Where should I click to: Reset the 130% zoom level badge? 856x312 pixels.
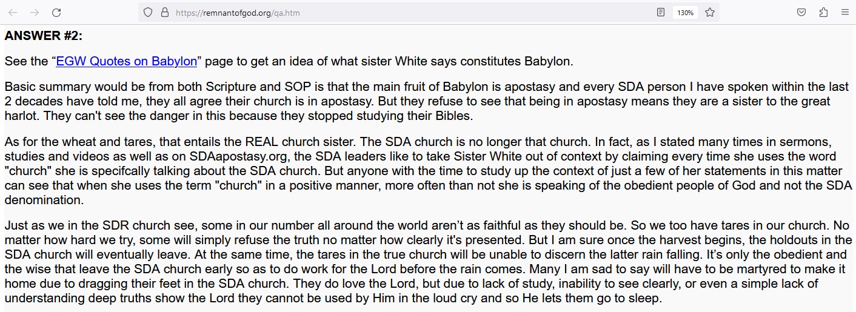[686, 12]
